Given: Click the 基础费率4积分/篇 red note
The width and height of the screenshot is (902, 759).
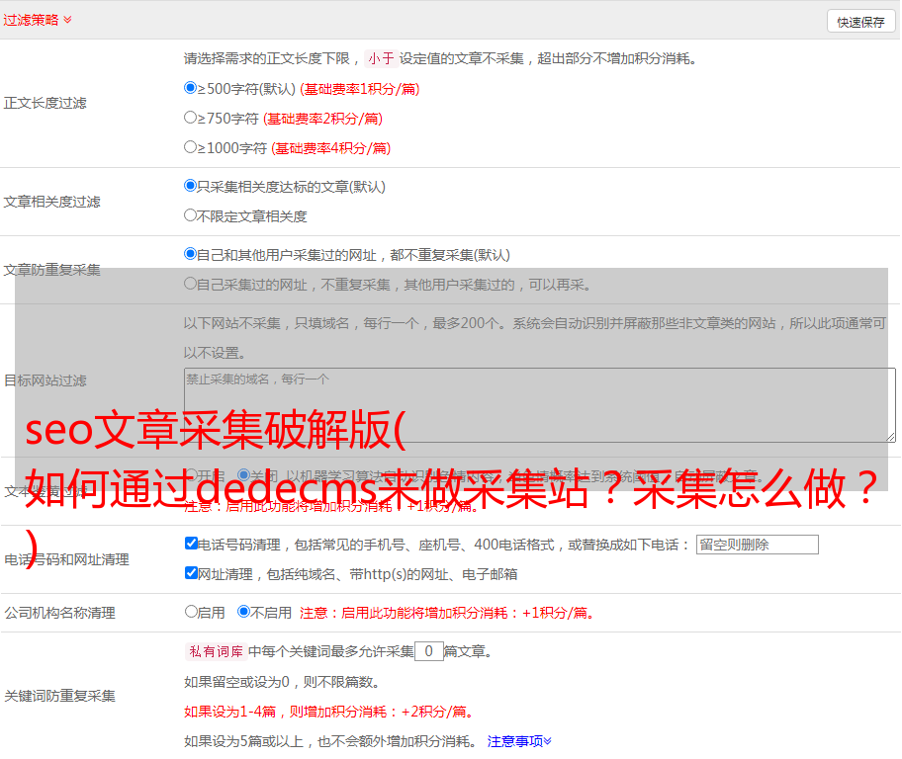Looking at the screenshot, I should pyautogui.click(x=330, y=148).
